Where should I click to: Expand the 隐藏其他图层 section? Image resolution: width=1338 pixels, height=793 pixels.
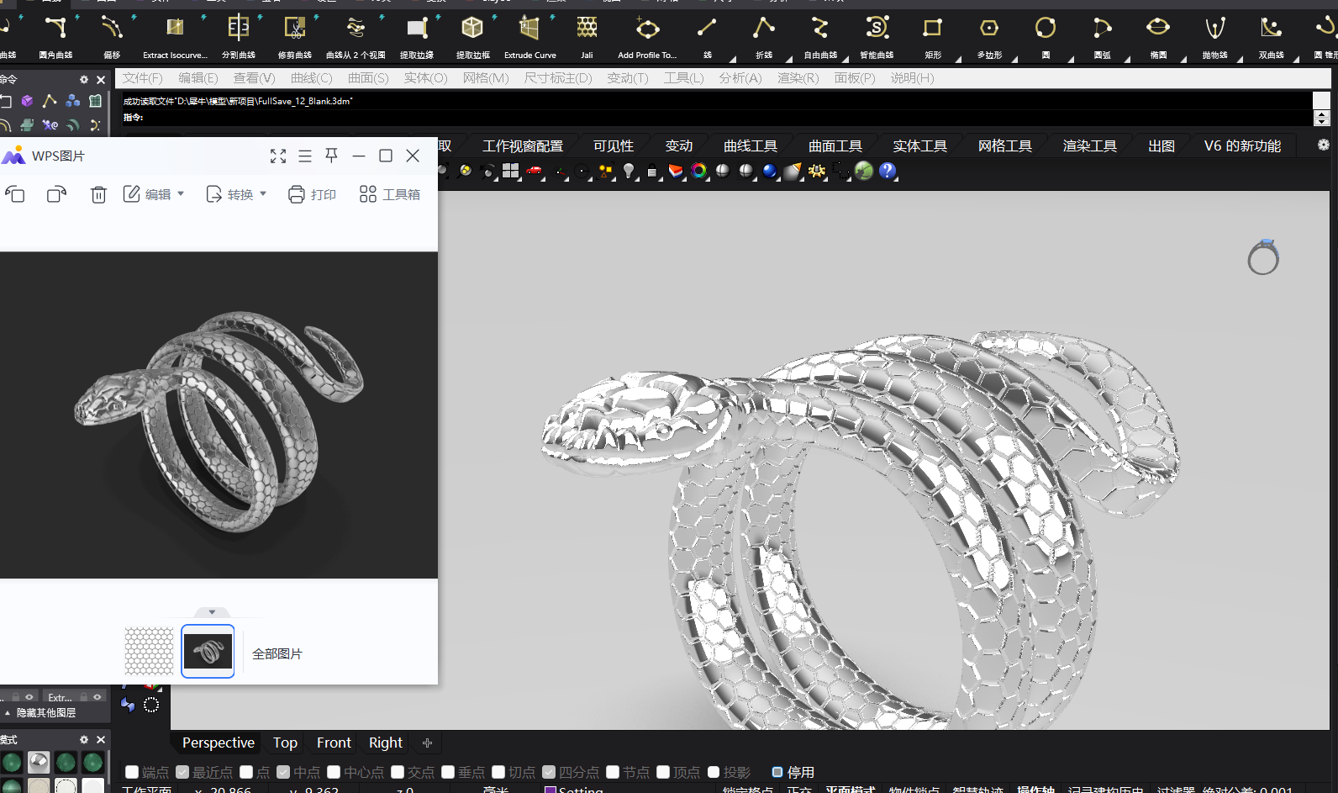8,712
